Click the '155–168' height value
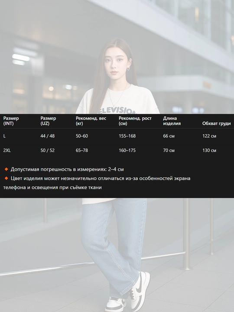The image size is (234, 312). (127, 136)
